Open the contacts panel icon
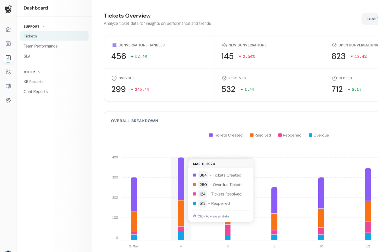 click(x=8, y=44)
